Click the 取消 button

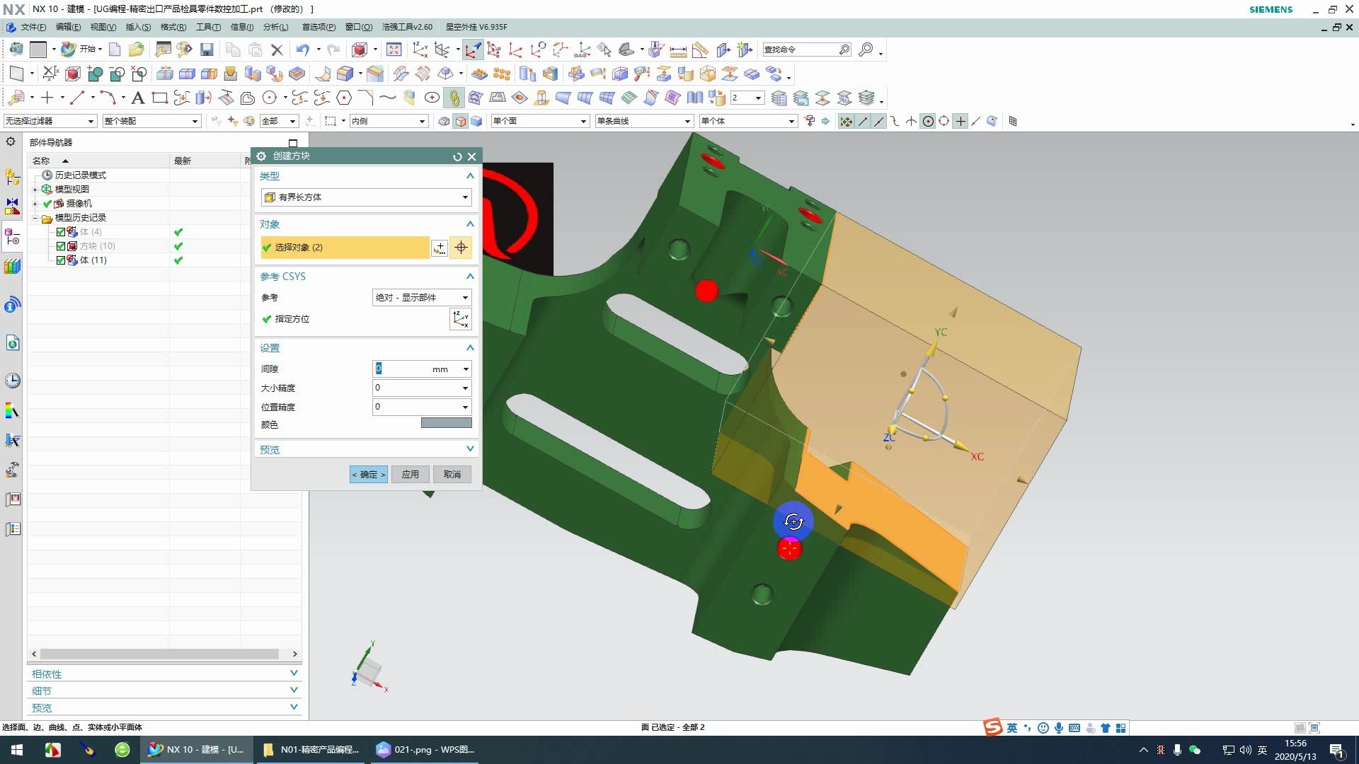tap(452, 475)
